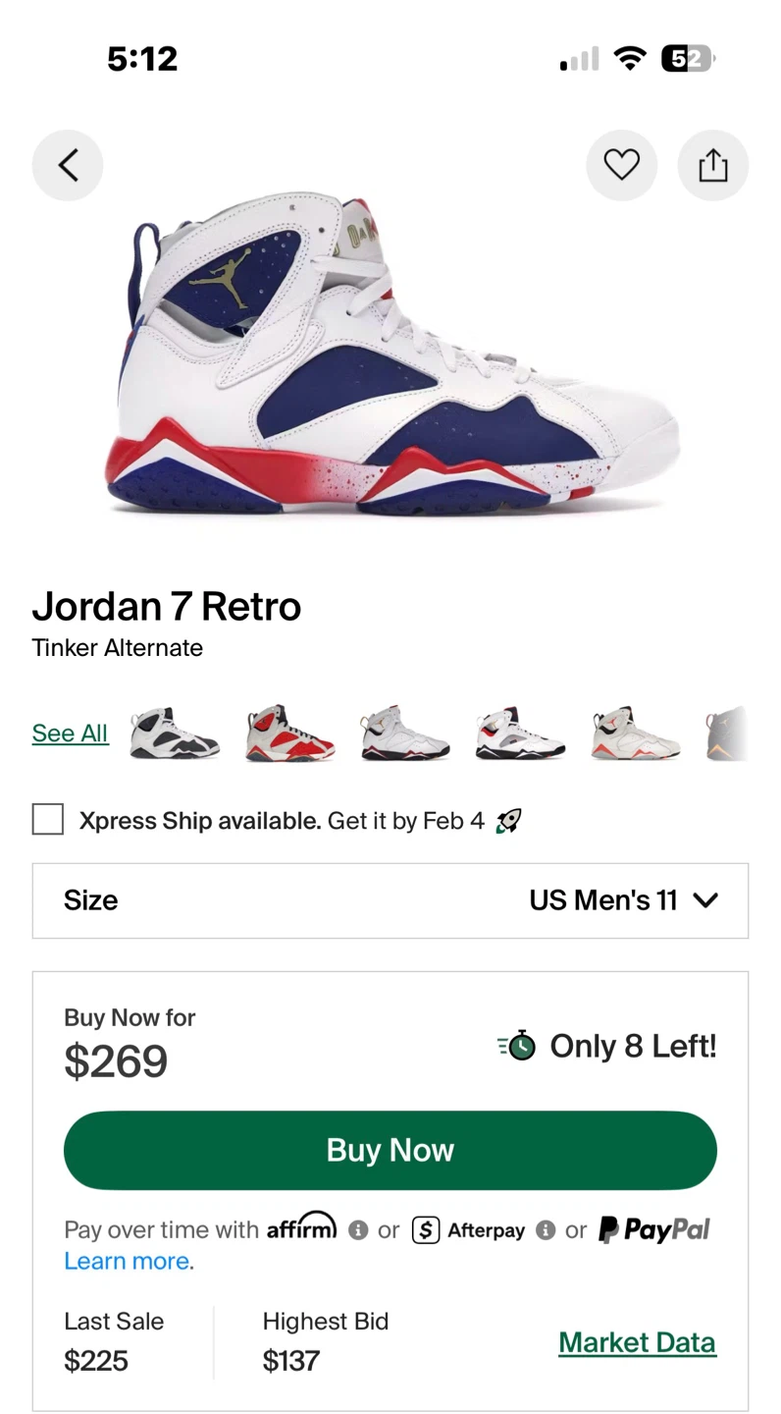
Task: Click the Affirm info icon
Action: (x=358, y=1229)
